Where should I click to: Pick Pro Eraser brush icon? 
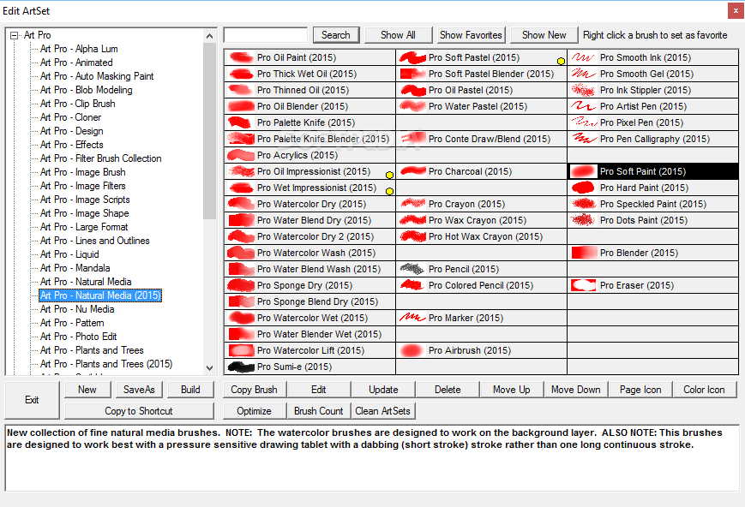point(584,285)
